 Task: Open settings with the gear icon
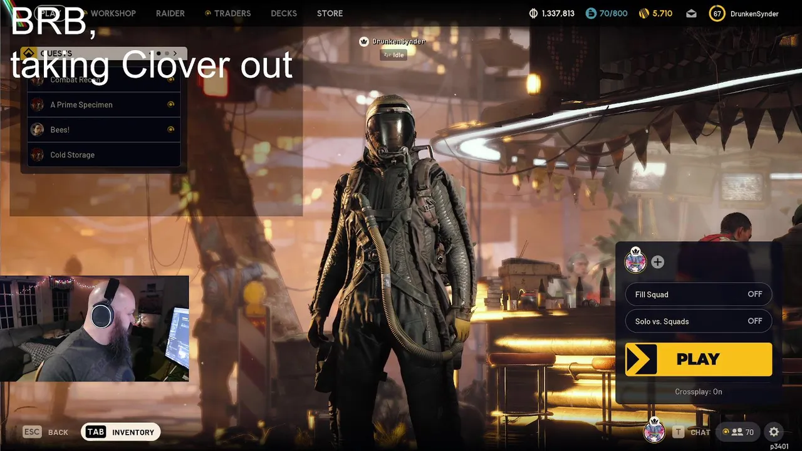(x=774, y=432)
